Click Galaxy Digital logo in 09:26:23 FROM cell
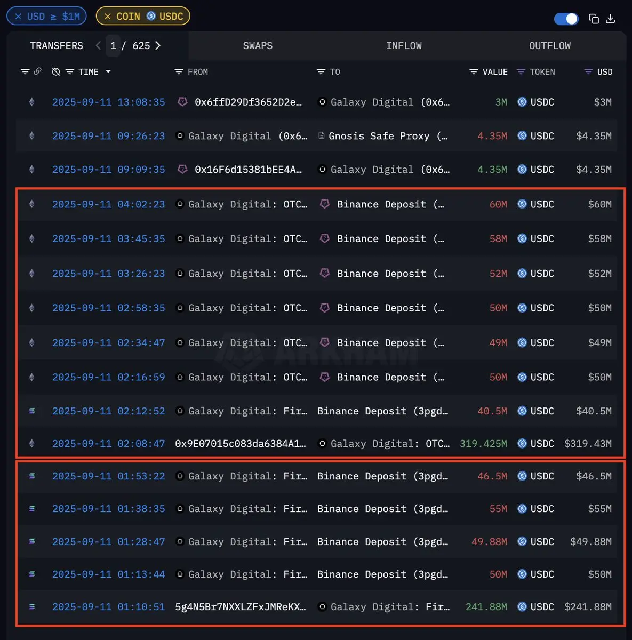Image resolution: width=632 pixels, height=640 pixels. (180, 136)
